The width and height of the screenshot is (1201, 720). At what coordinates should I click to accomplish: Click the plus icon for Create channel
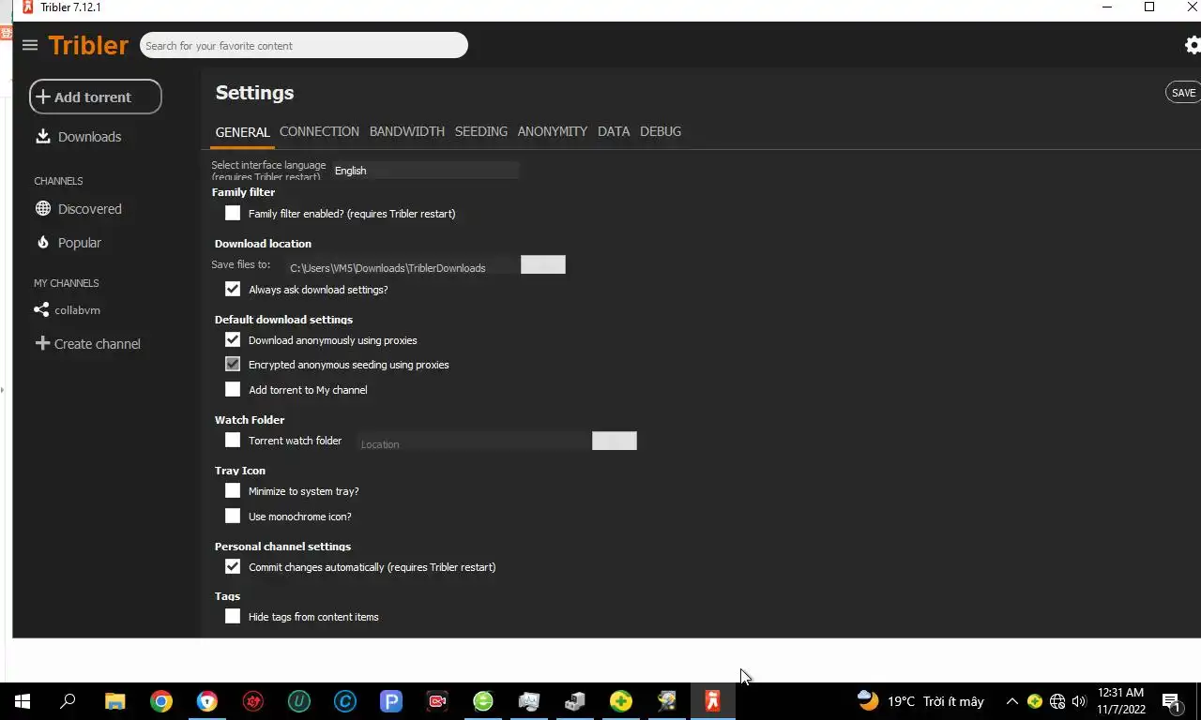pos(42,343)
